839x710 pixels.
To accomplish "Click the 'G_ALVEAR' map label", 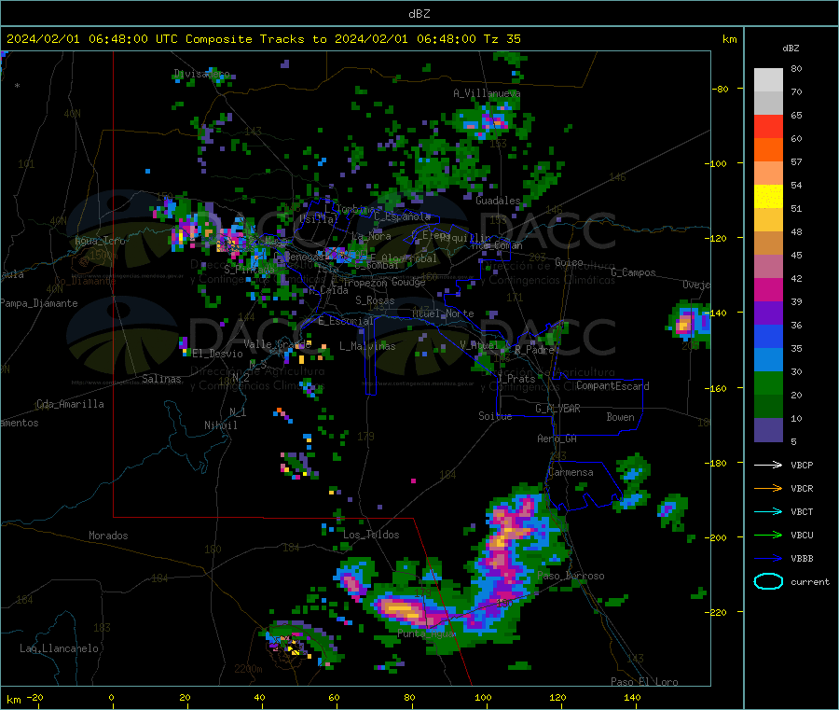I will pos(557,409).
